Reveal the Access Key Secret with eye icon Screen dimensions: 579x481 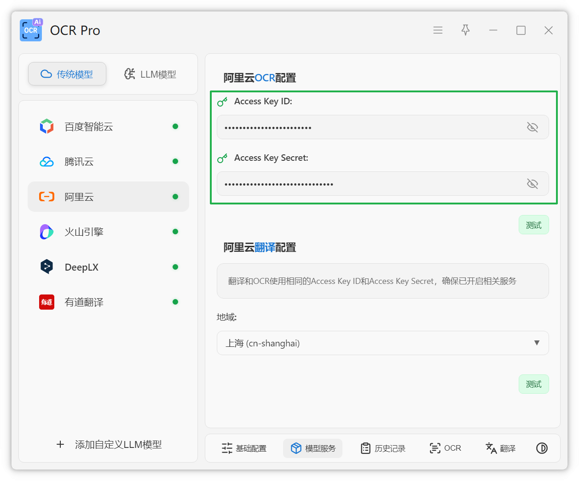pos(532,184)
